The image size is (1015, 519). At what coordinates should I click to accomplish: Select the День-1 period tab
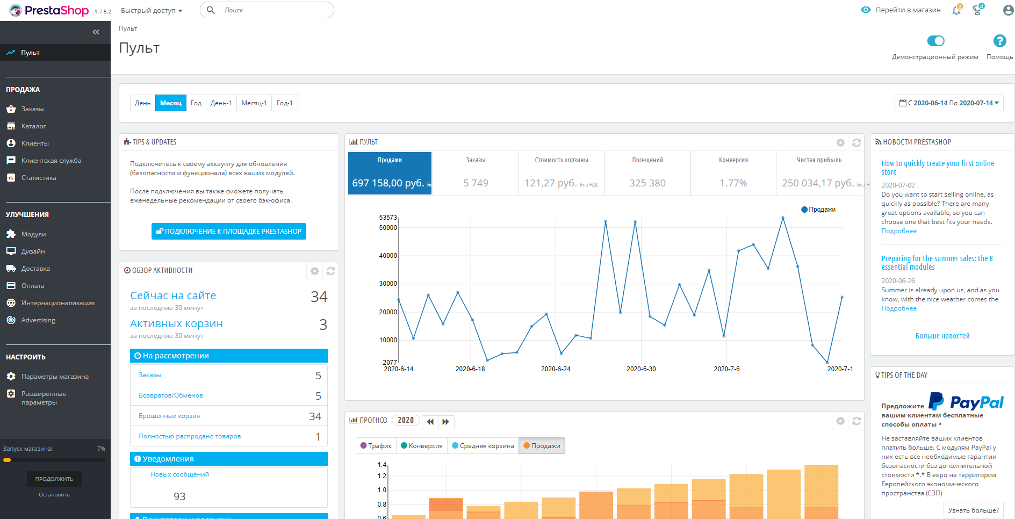(221, 103)
